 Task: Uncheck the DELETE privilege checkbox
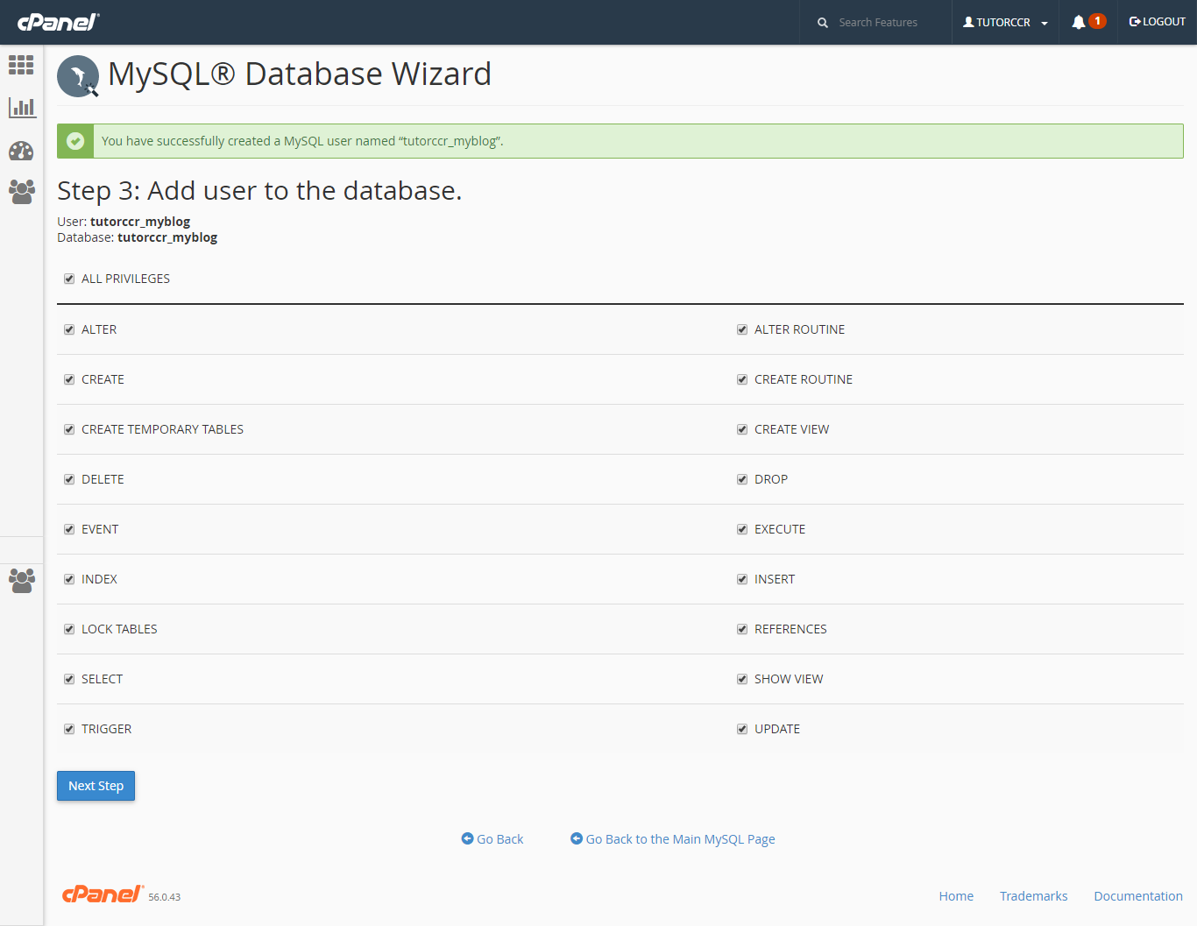pos(69,479)
